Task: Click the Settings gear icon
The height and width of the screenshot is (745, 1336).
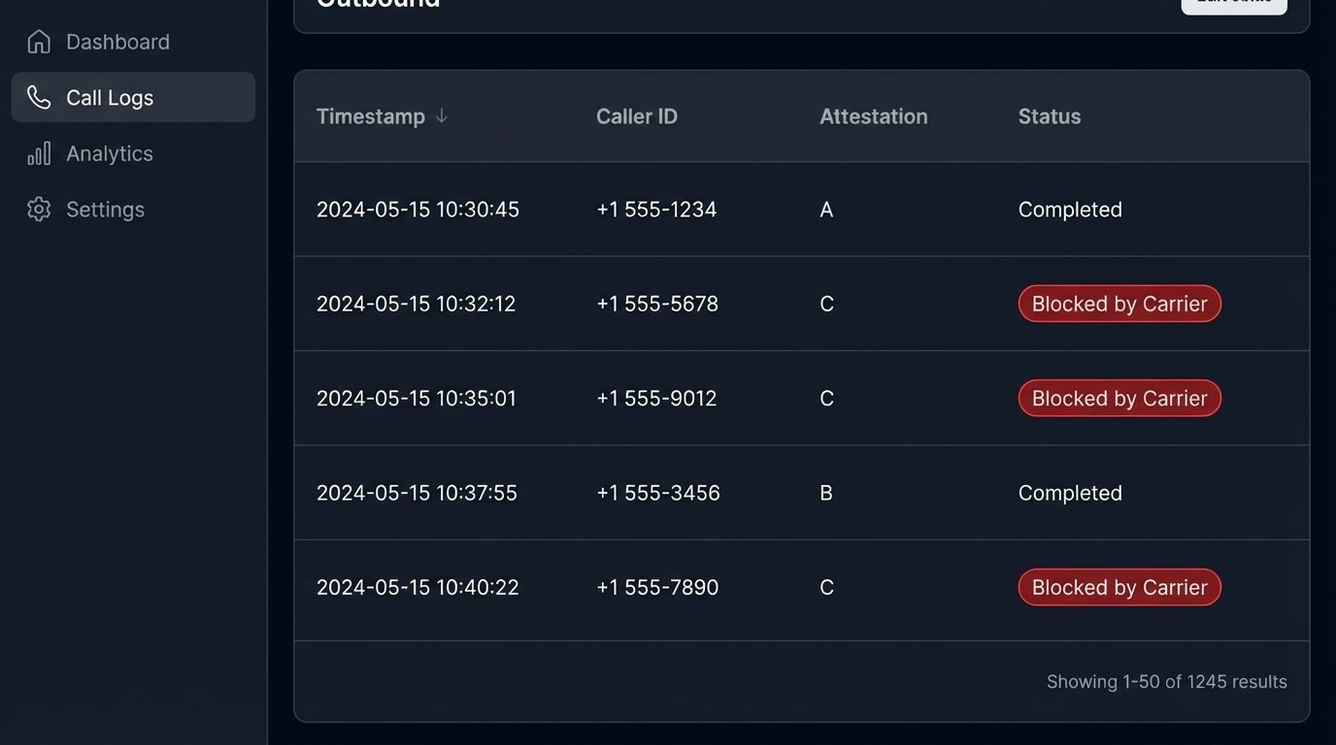Action: [x=39, y=210]
